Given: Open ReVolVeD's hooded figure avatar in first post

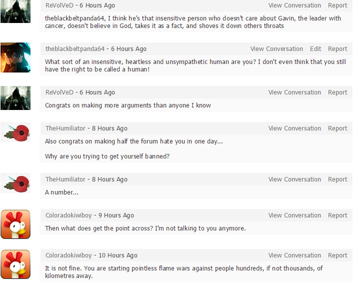Looking at the screenshot, I should (15, 11).
